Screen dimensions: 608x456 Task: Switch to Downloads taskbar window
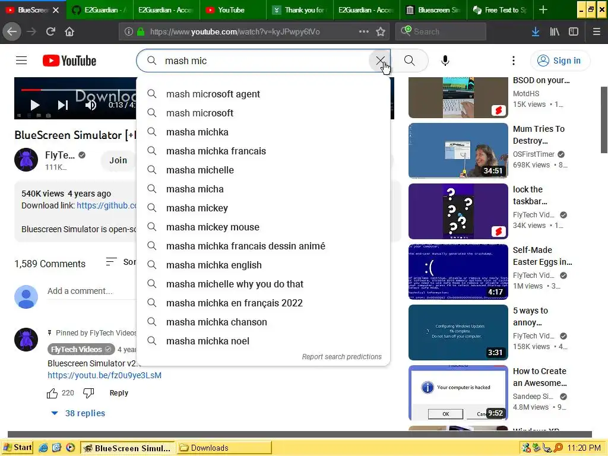[224, 448]
